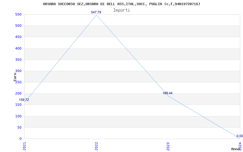Screen dimensions: 243x152
Task: Click the 500 y-axis tick label
Action: 18,26
